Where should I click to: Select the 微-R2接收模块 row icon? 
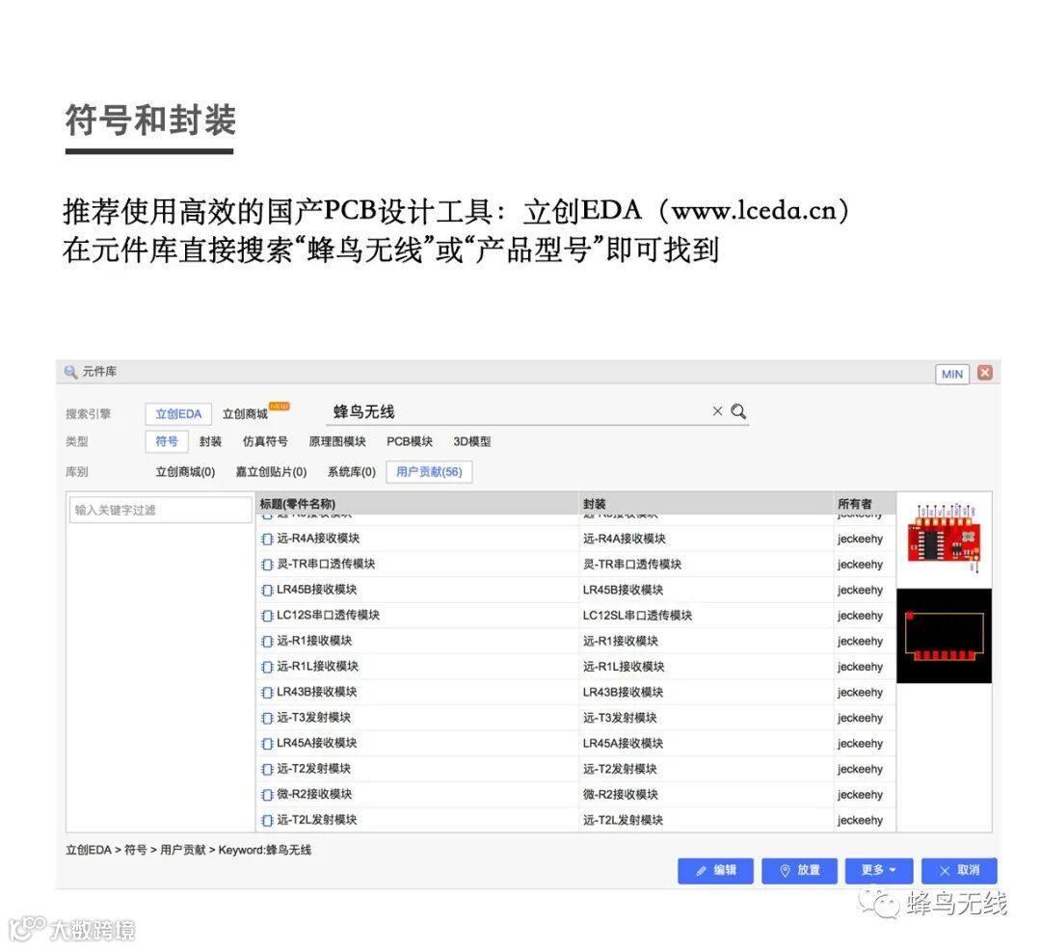pos(267,795)
